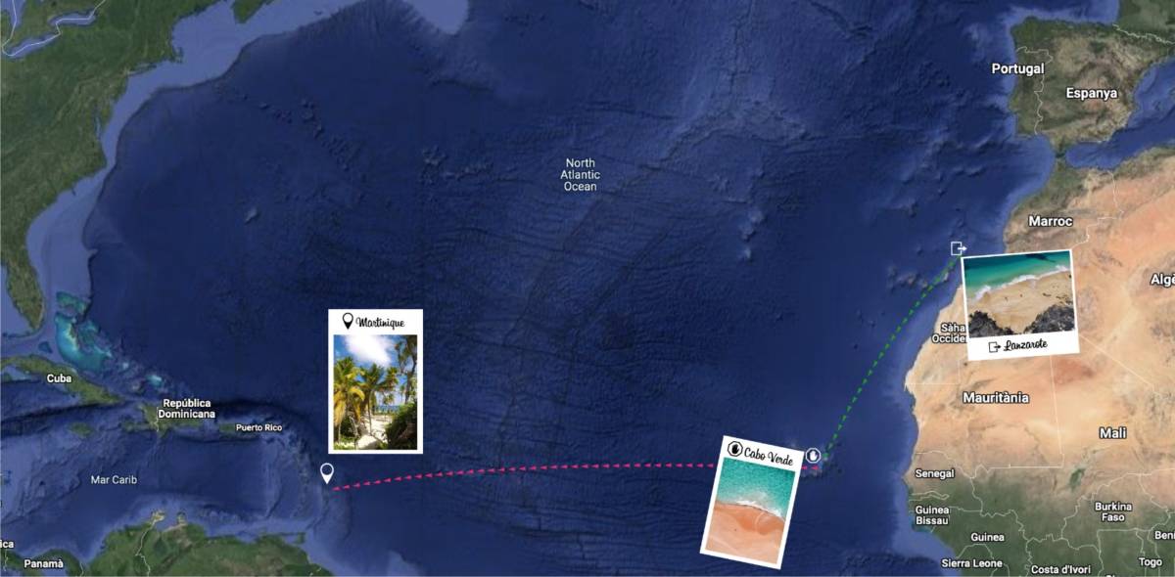Click the pin icon beside Martinique title
Viewport: 1175px width, 577px height.
(x=348, y=321)
